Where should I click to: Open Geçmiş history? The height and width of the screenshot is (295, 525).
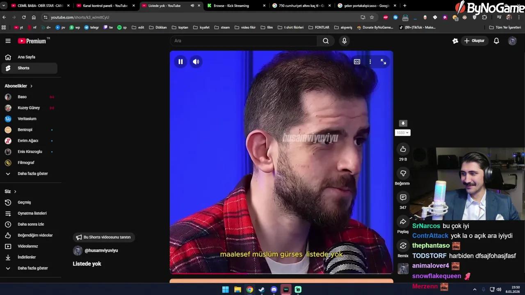pos(30,202)
